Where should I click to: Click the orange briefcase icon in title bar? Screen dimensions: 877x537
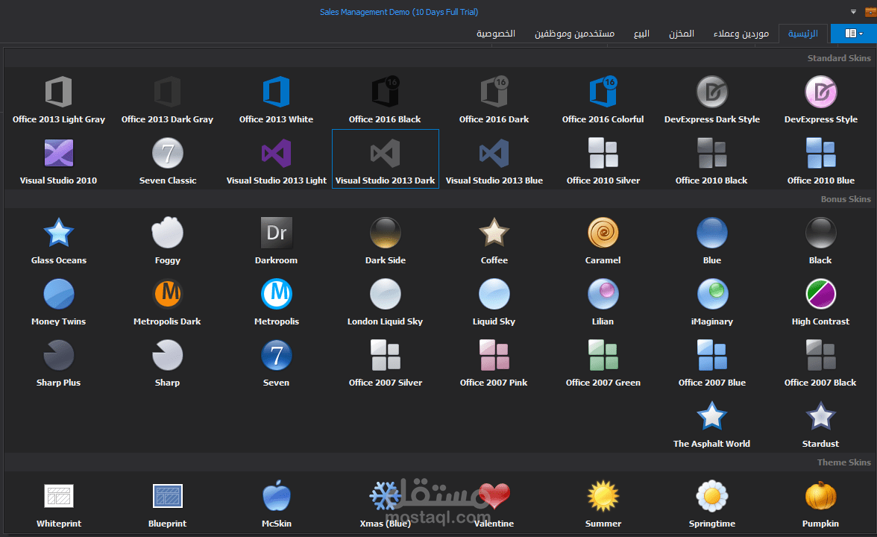pos(871,12)
